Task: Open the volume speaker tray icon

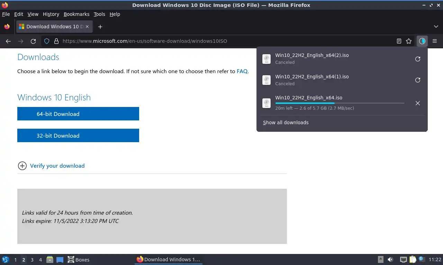Action: click(390, 259)
